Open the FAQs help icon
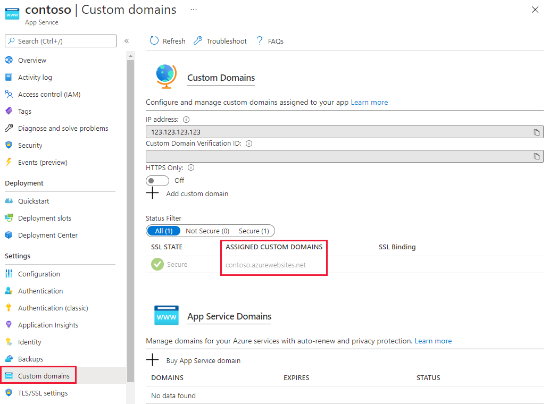Viewport: 549px width, 404px height. click(260, 41)
